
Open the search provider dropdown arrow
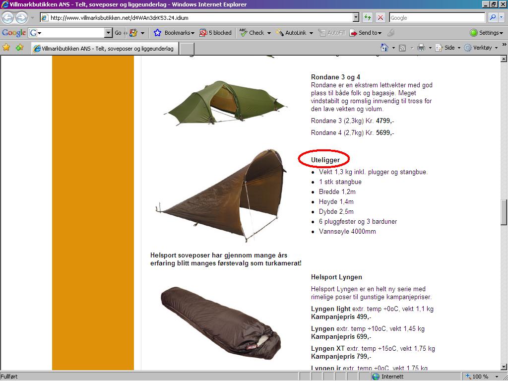click(502, 17)
